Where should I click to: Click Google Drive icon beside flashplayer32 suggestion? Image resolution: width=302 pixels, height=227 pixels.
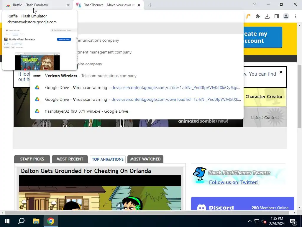[x=37, y=111]
